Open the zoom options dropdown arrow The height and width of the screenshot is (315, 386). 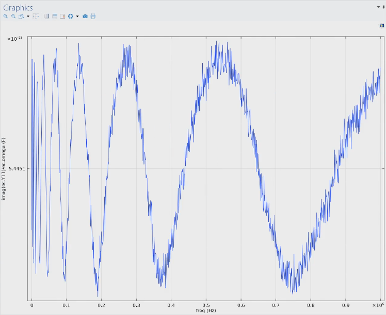28,16
